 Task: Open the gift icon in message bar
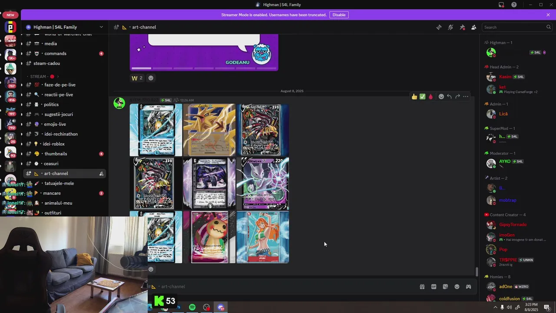point(422,286)
